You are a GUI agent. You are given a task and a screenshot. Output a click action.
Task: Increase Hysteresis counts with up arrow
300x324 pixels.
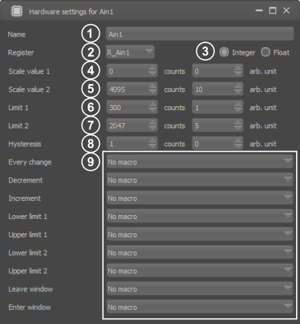[153, 141]
